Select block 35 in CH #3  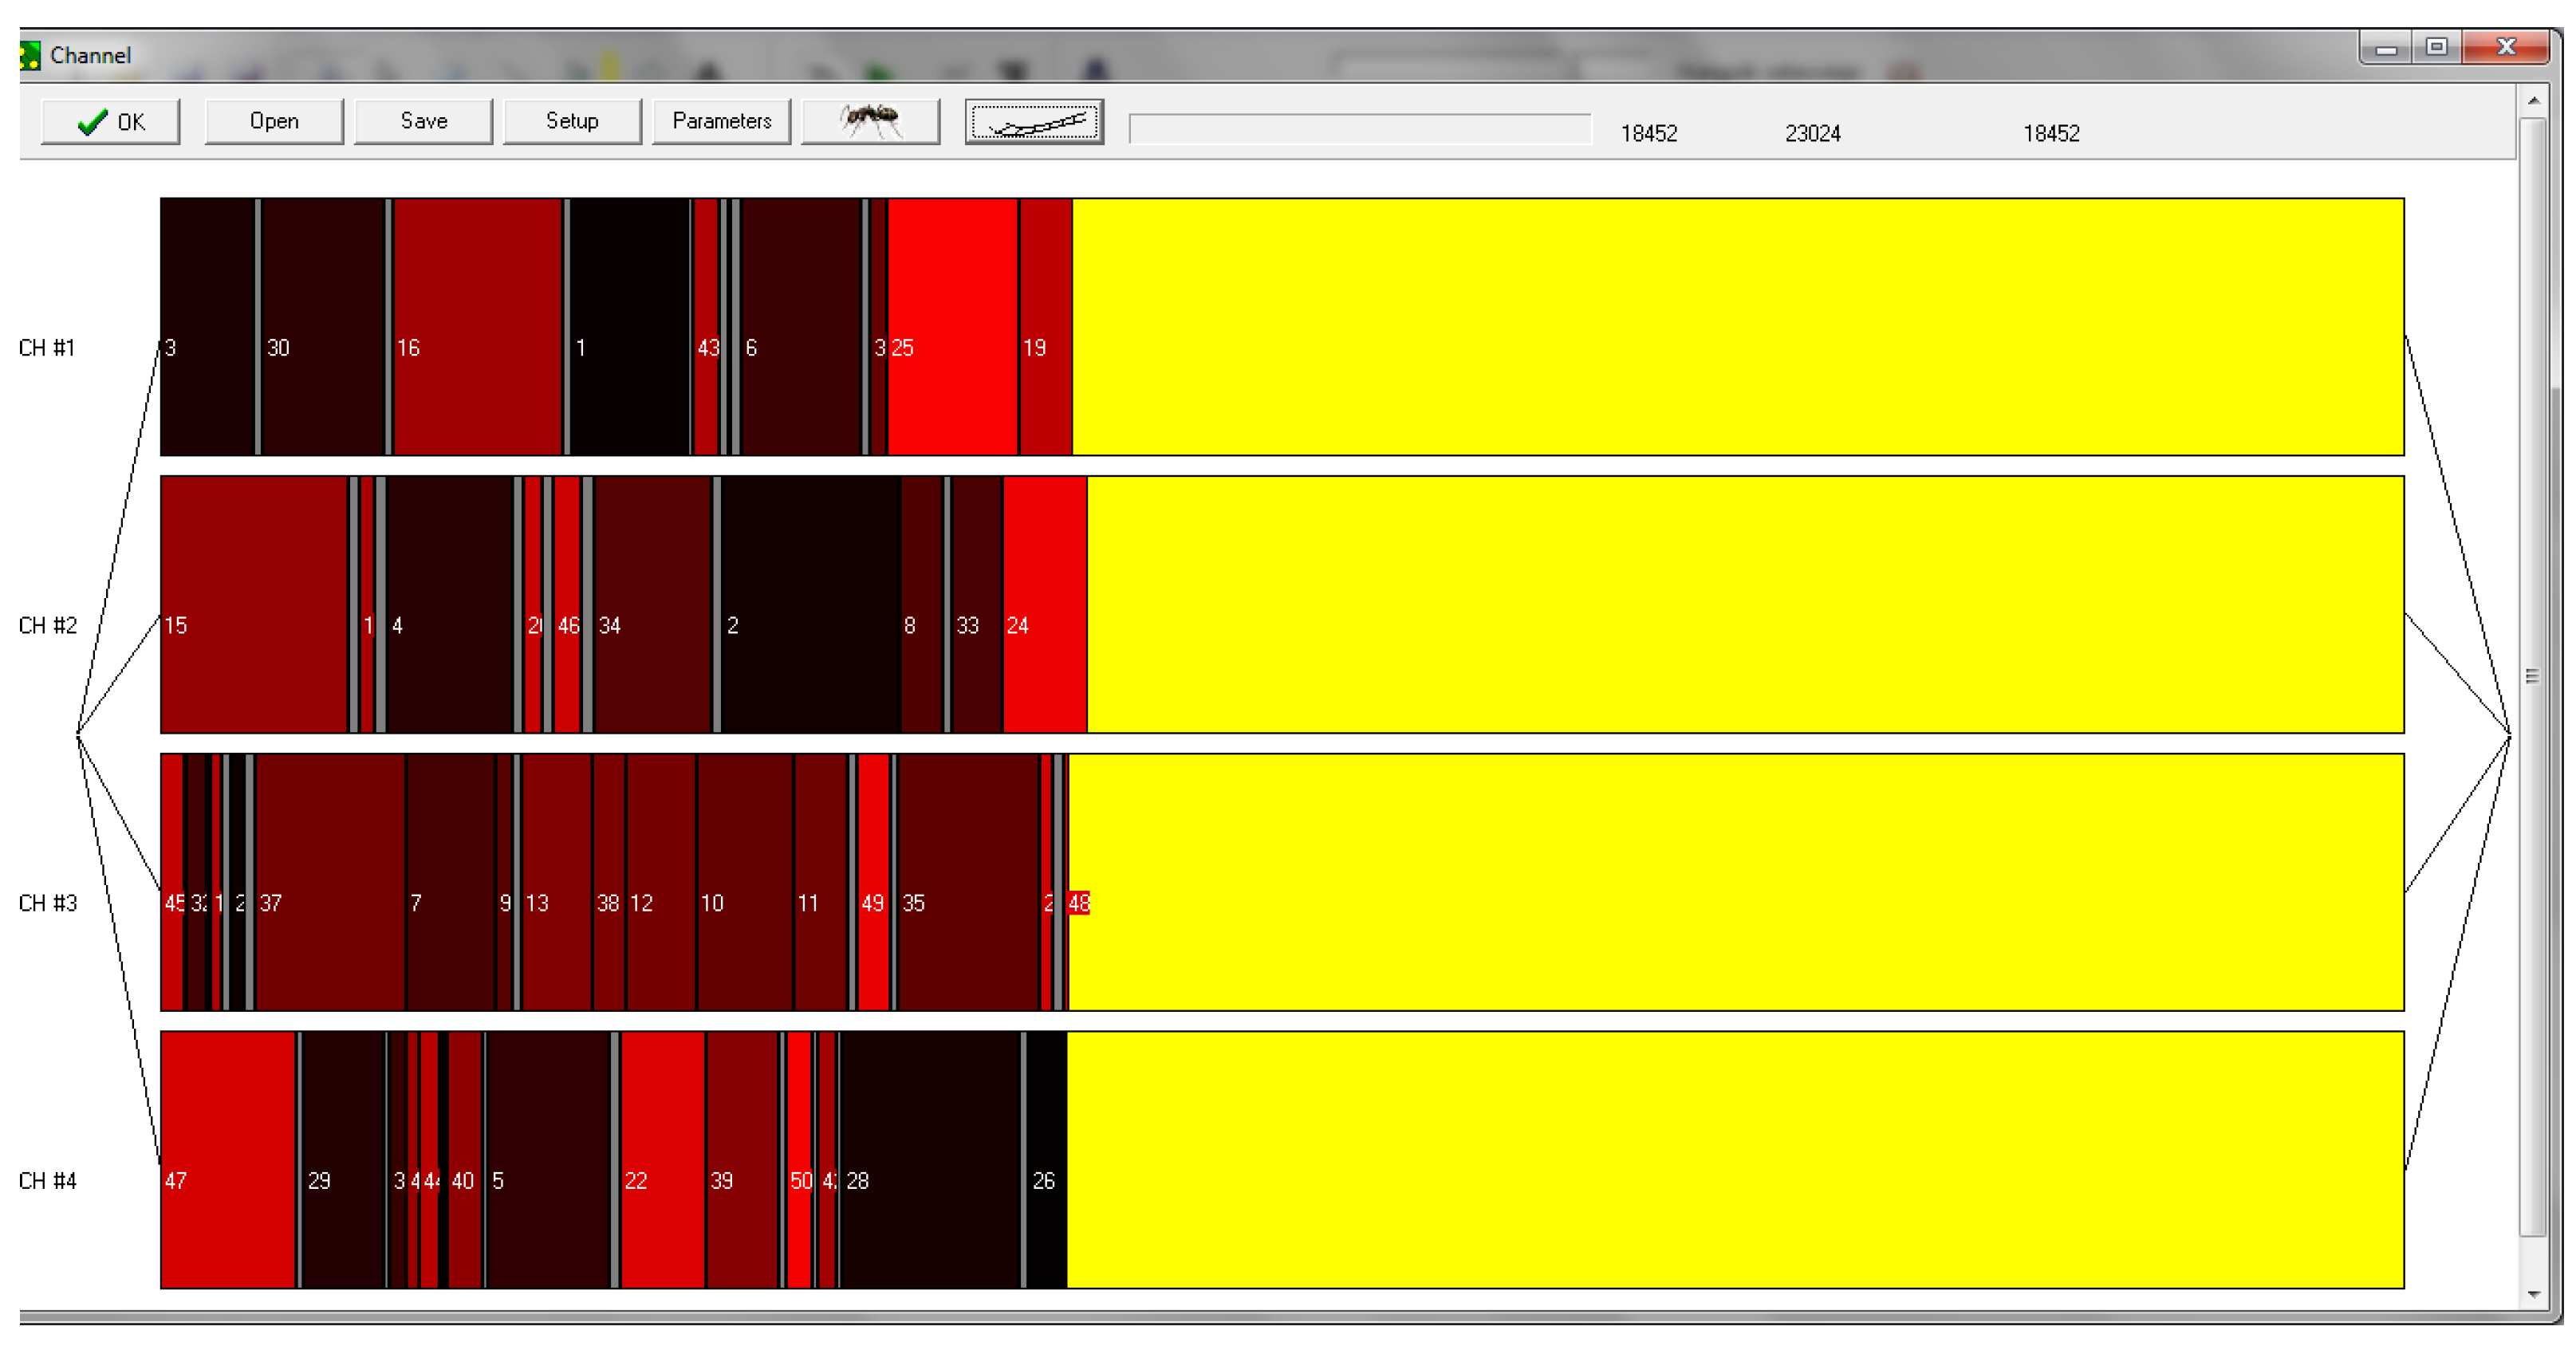[968, 882]
